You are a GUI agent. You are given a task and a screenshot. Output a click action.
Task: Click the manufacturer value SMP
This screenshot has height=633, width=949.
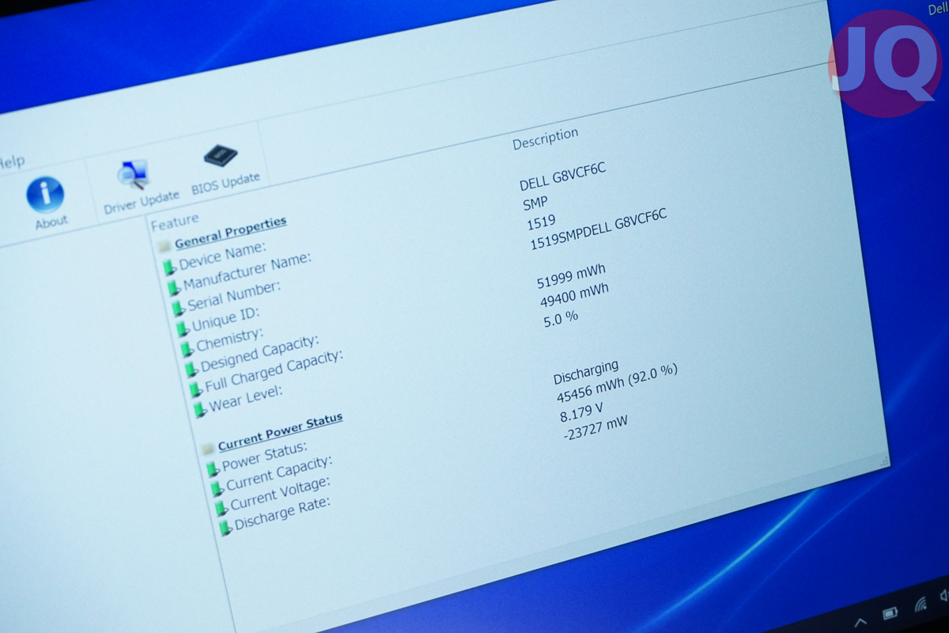tap(535, 203)
